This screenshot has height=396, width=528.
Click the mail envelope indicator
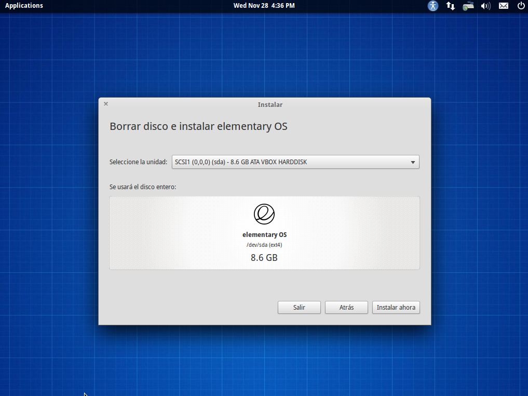504,6
